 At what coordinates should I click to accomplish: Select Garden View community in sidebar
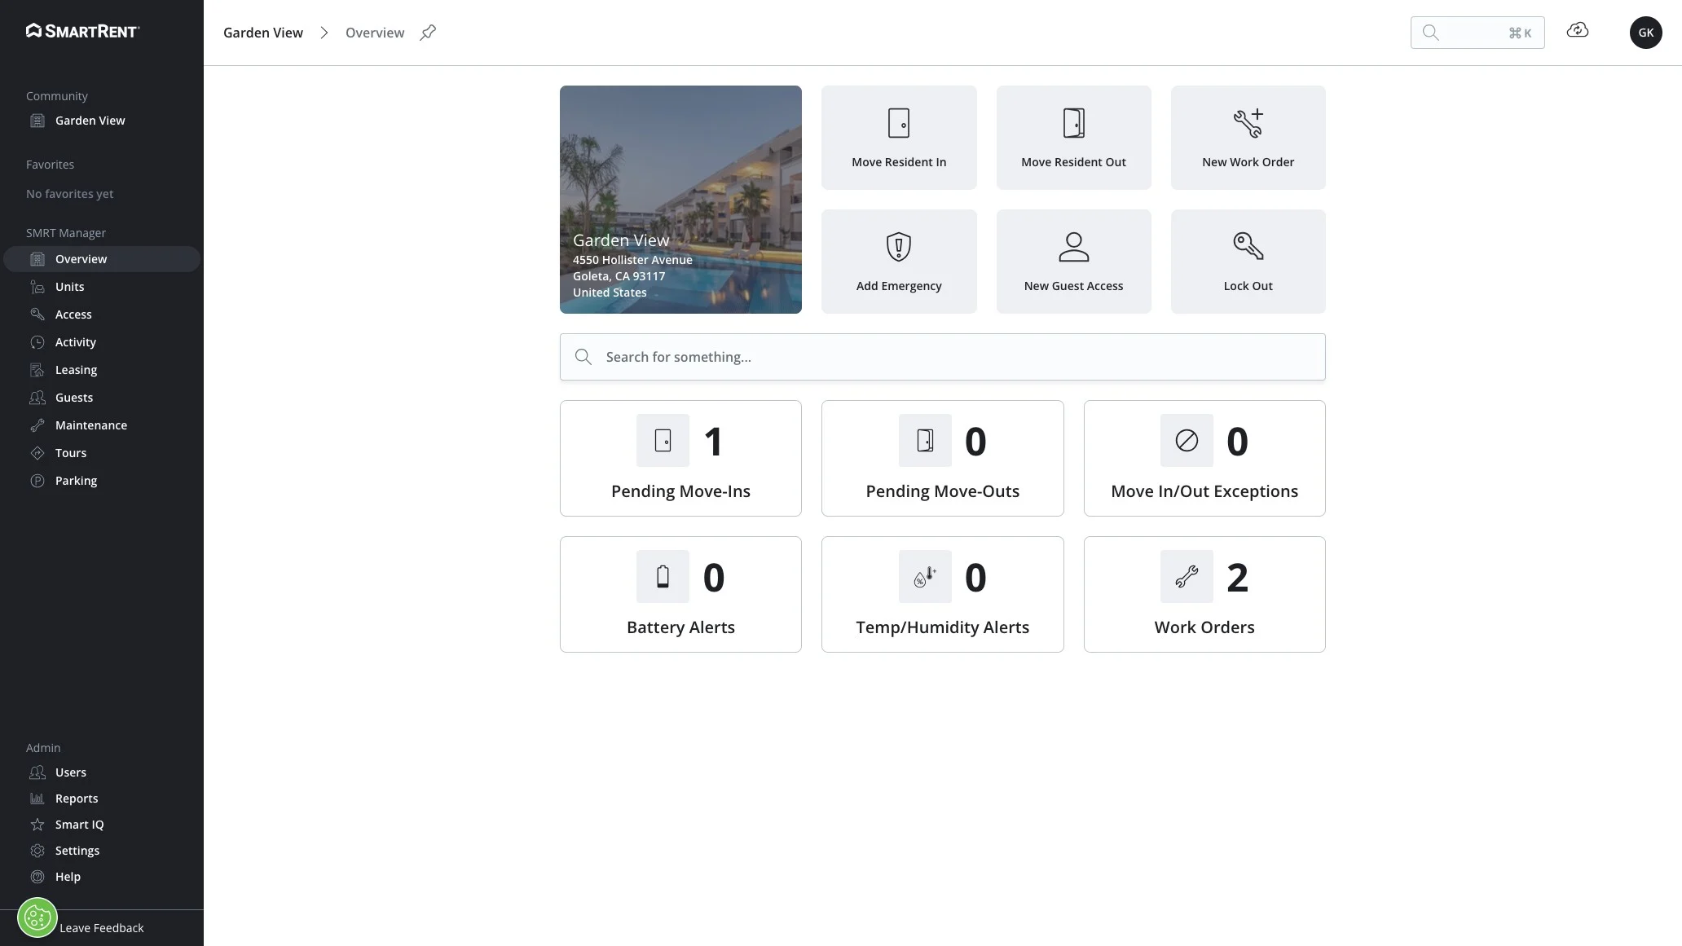click(102, 121)
